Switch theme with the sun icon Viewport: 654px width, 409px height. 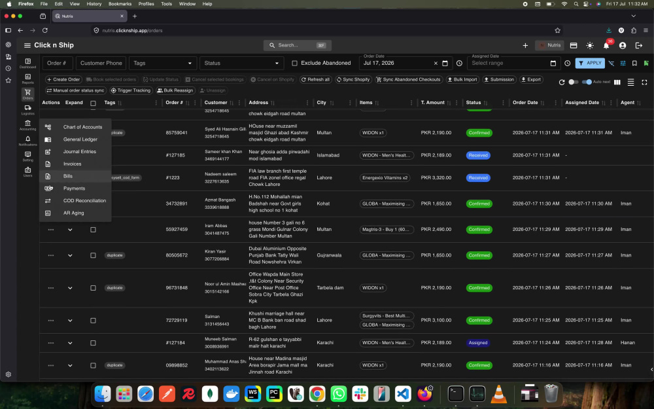pyautogui.click(x=590, y=46)
